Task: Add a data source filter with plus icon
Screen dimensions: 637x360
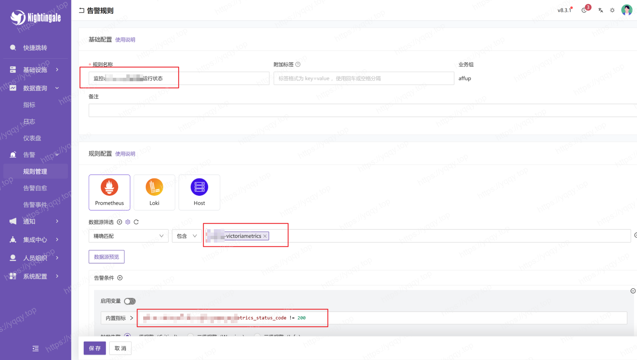Action: [119, 222]
